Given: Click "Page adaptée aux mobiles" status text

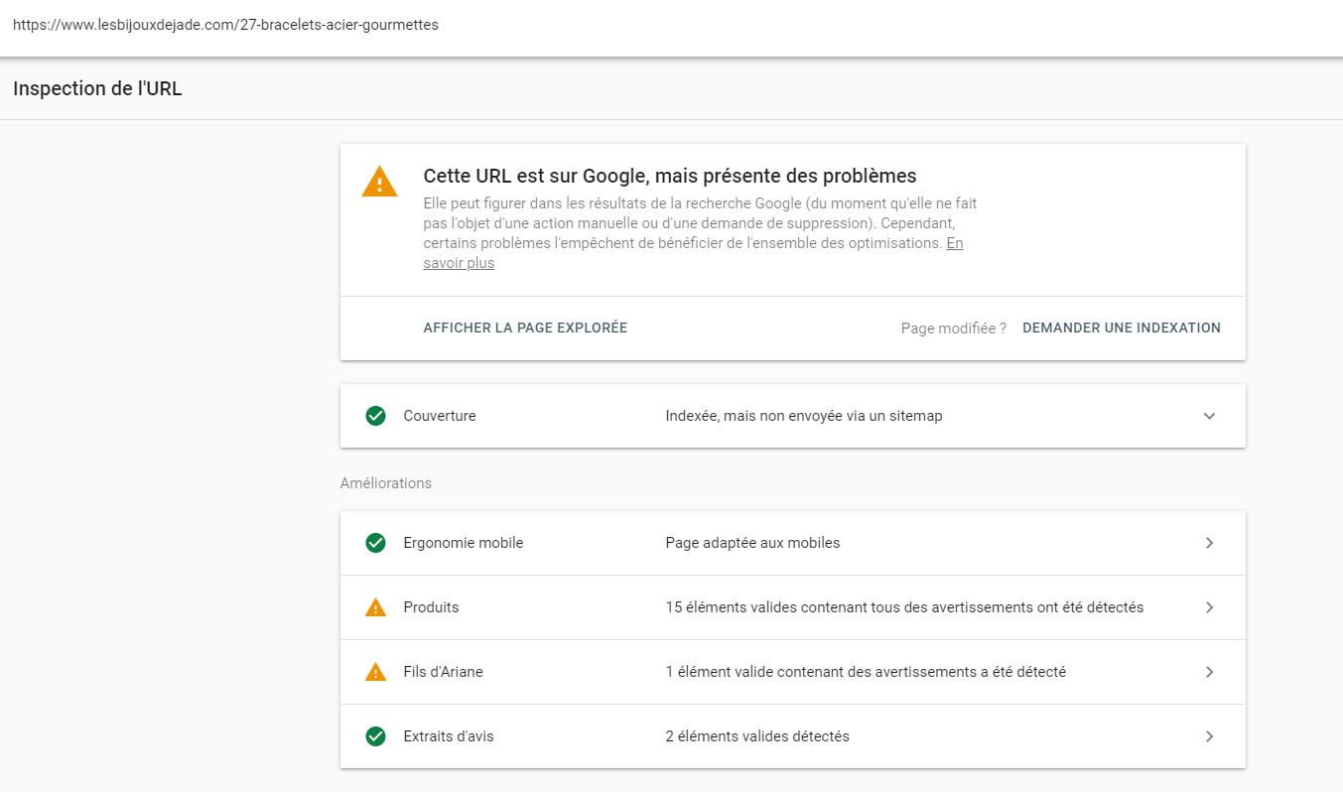Looking at the screenshot, I should pyautogui.click(x=752, y=543).
